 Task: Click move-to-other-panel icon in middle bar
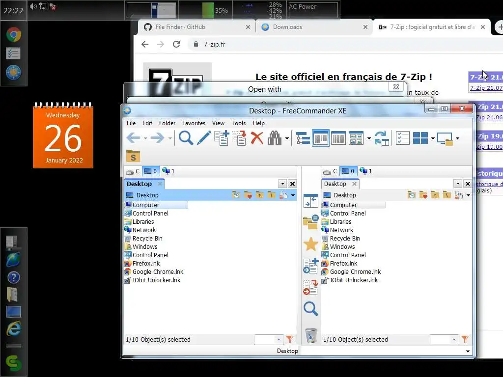coord(310,287)
